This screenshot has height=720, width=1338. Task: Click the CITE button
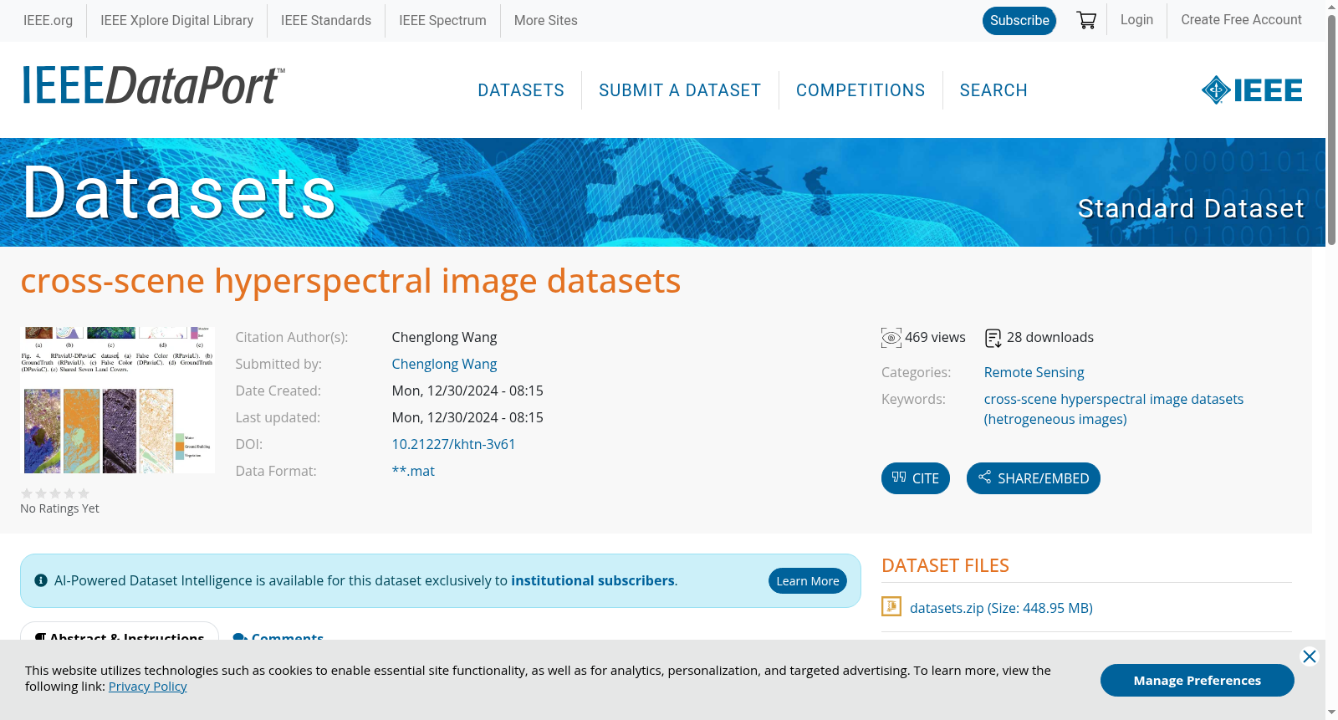point(916,478)
